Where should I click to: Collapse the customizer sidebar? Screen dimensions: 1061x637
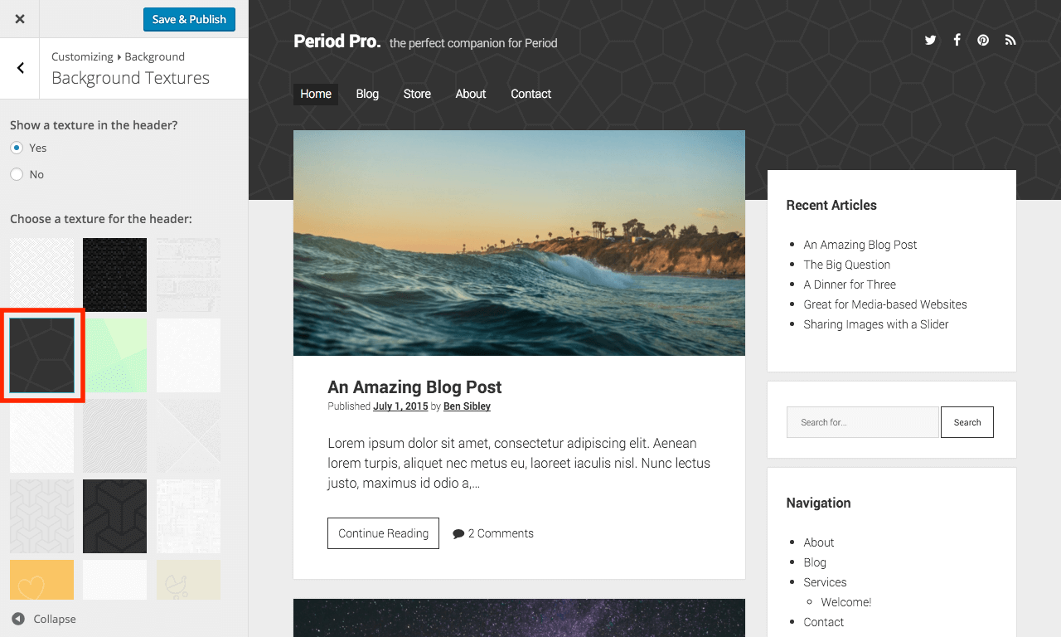click(x=44, y=619)
